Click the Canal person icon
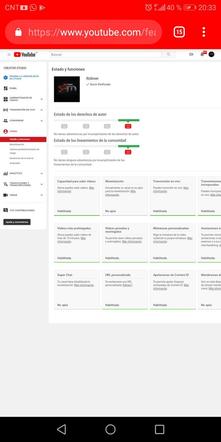This screenshot has width=221, height=442. 6,131
